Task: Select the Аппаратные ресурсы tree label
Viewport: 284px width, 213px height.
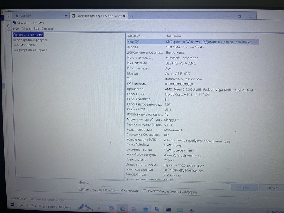Action: click(x=33, y=40)
